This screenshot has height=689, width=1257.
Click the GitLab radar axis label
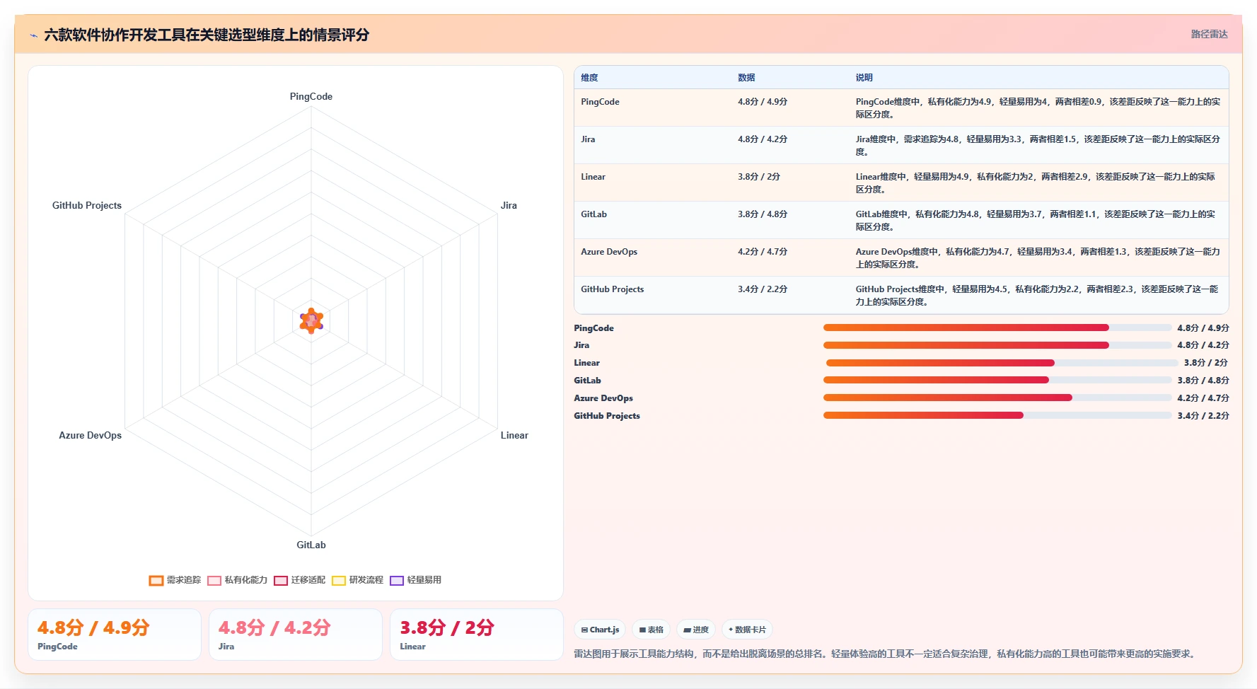pyautogui.click(x=311, y=545)
